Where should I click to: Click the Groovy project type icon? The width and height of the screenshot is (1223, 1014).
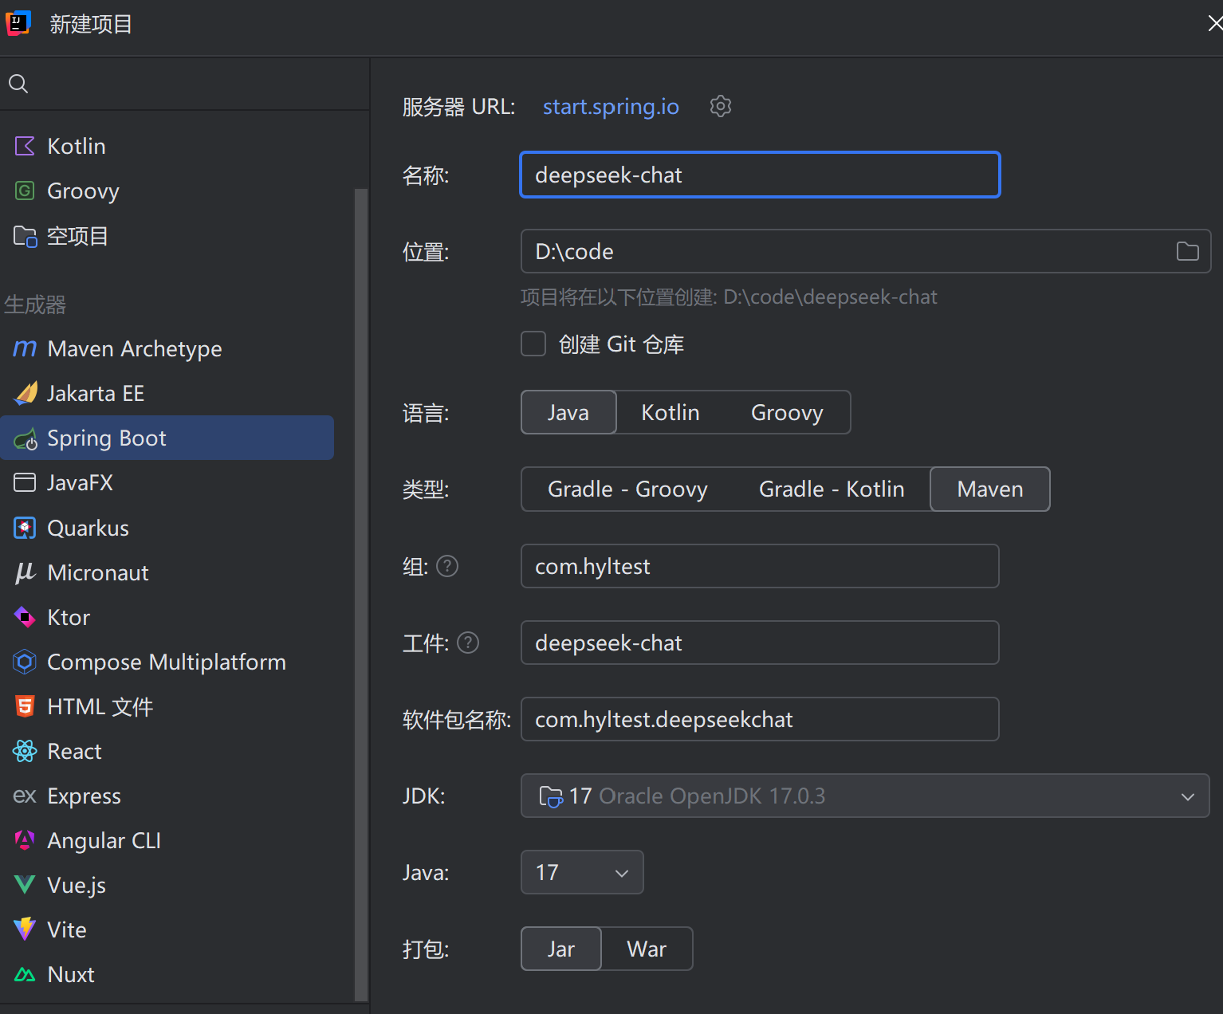(25, 191)
